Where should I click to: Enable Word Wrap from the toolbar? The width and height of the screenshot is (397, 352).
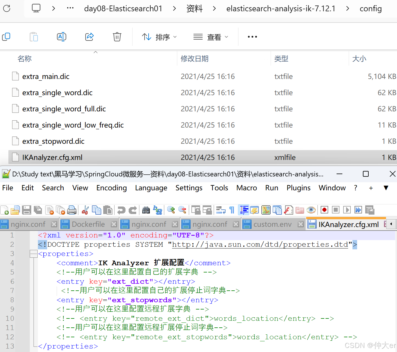click(221, 210)
